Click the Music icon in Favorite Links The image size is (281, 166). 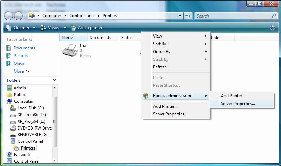point(8,64)
